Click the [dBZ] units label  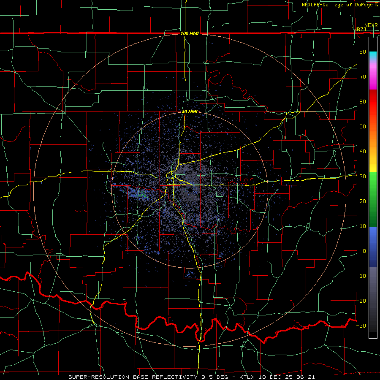pos(358,30)
